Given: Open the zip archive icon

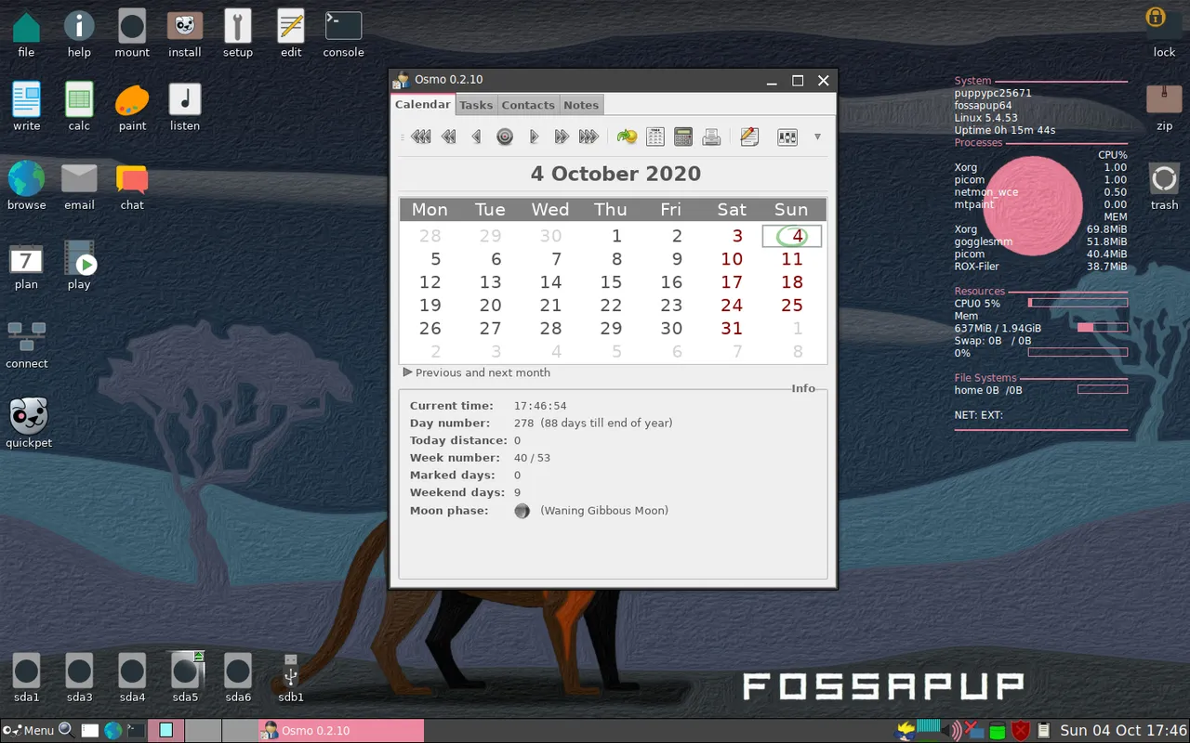Looking at the screenshot, I should 1164,107.
